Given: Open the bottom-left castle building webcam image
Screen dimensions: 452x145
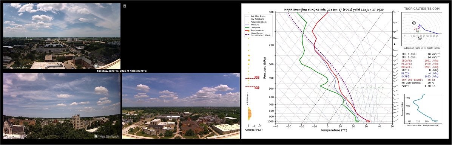Looking at the screenshot, I should coord(62,106).
